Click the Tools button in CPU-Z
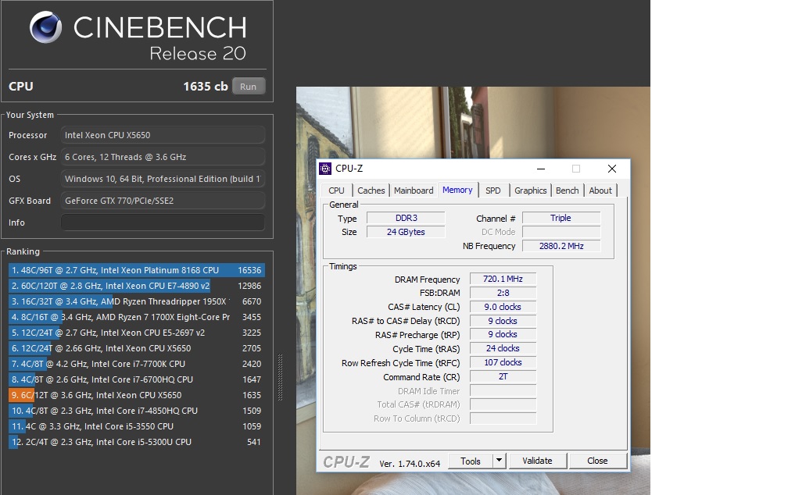Viewport: 788px width, 495px height. [471, 461]
